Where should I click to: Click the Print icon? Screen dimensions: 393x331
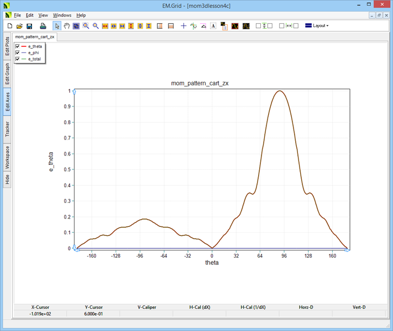click(x=43, y=26)
